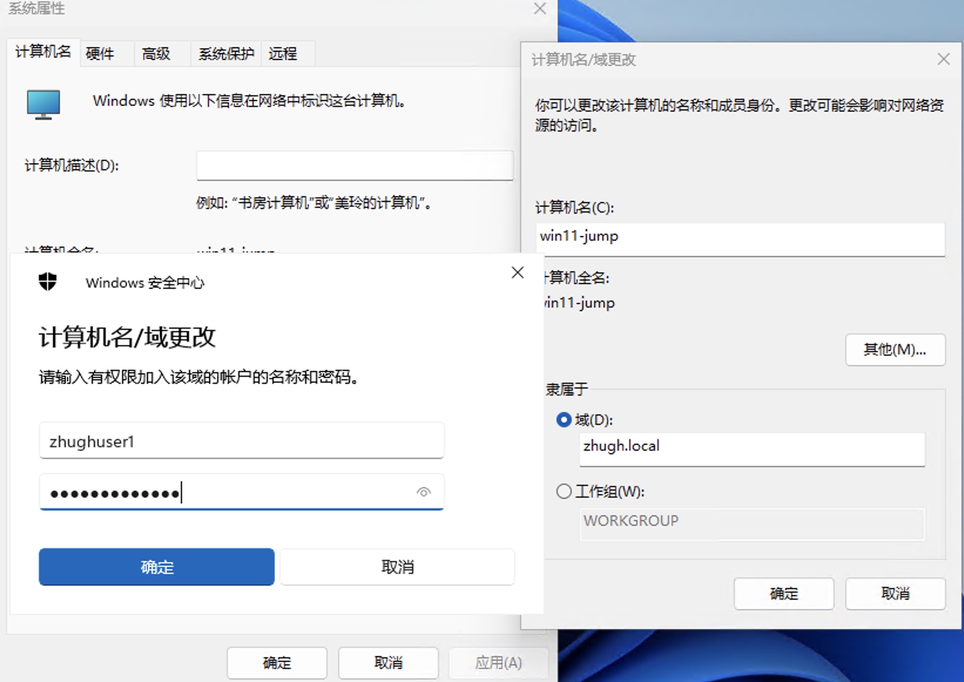Close the 计算机名/域更改 window
The width and height of the screenshot is (964, 682).
[943, 59]
